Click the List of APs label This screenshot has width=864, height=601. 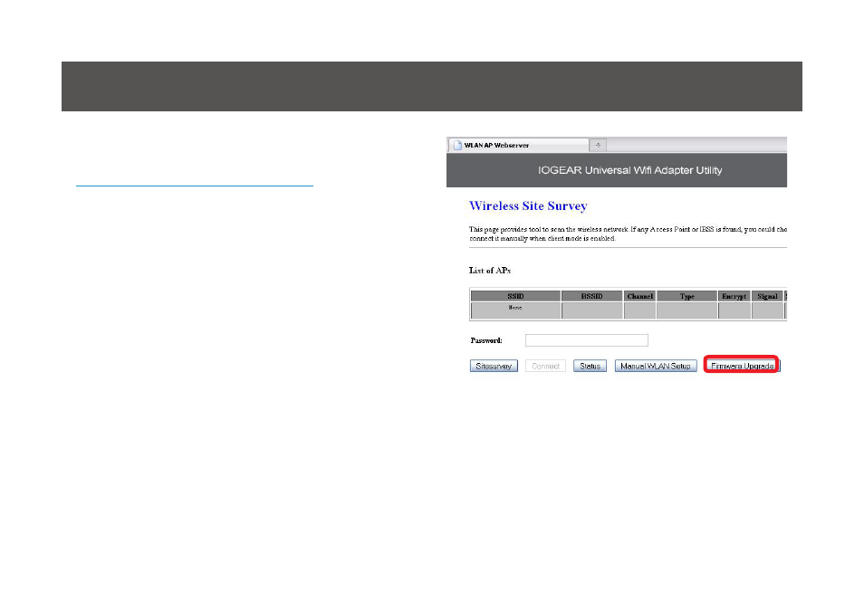pyautogui.click(x=490, y=271)
